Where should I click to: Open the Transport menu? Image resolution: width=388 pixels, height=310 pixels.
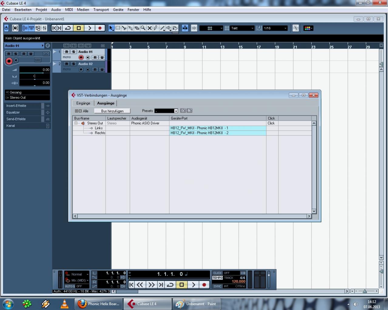(x=101, y=10)
